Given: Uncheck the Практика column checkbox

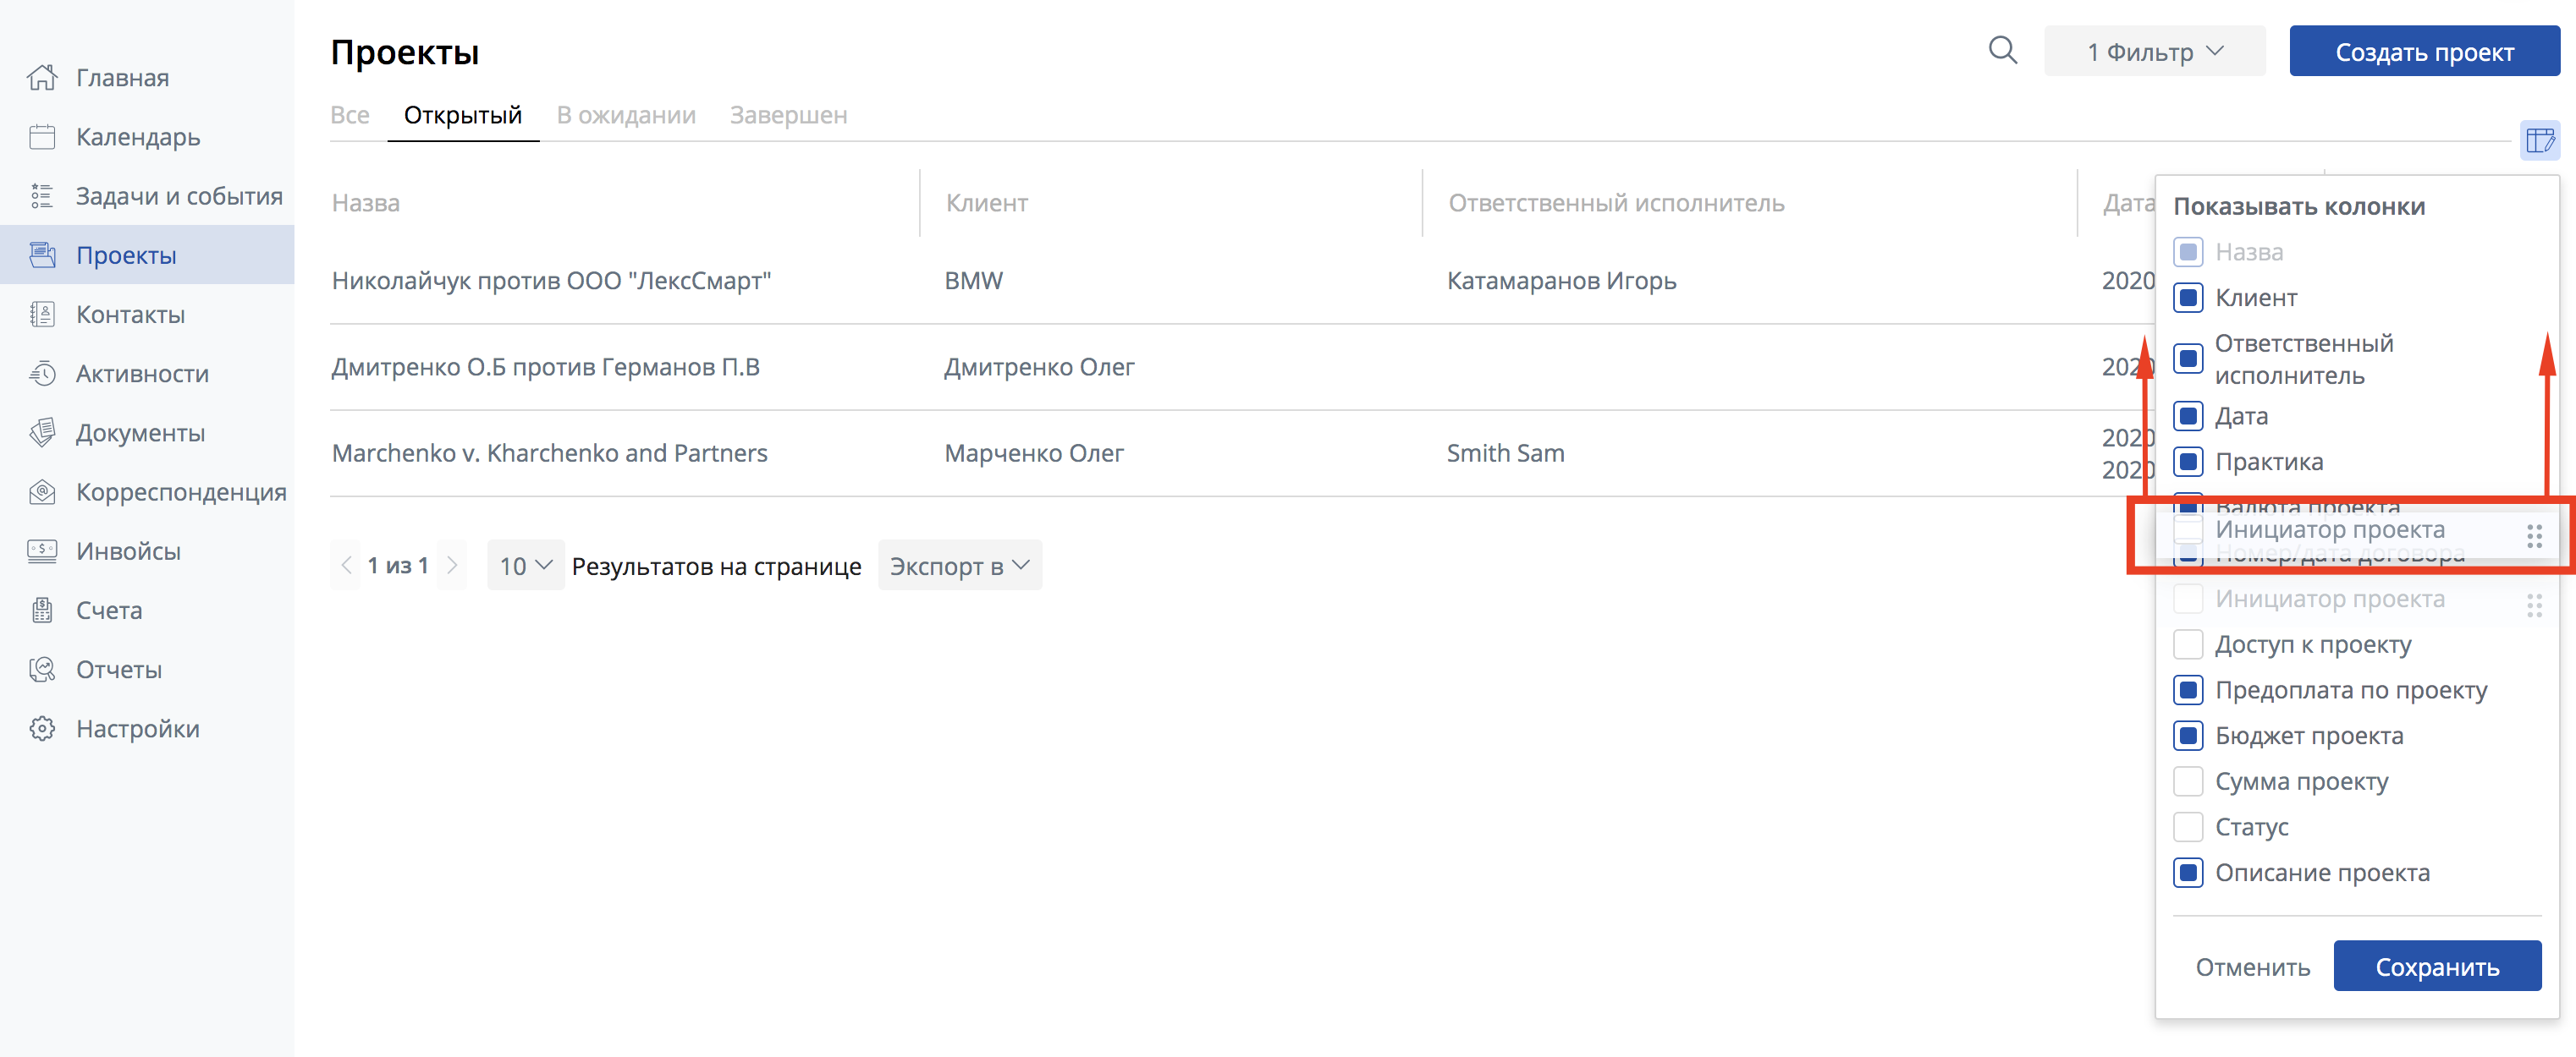Looking at the screenshot, I should tap(2188, 462).
